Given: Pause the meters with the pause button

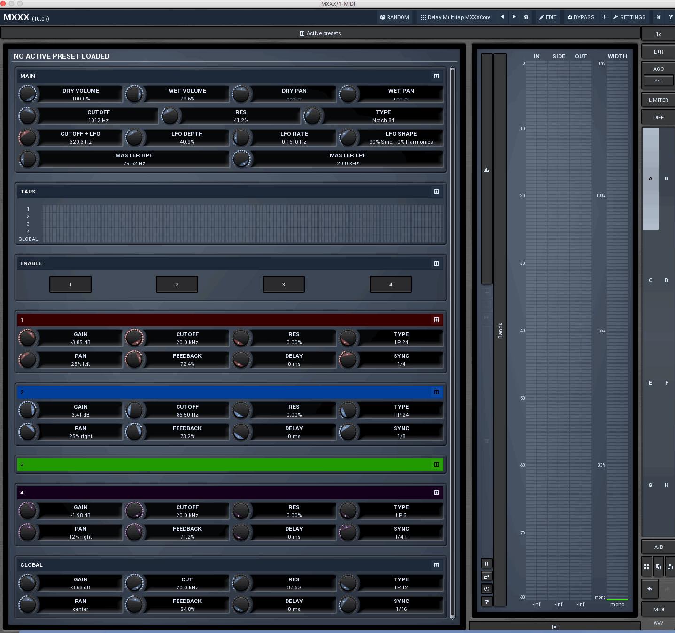Looking at the screenshot, I should (487, 564).
